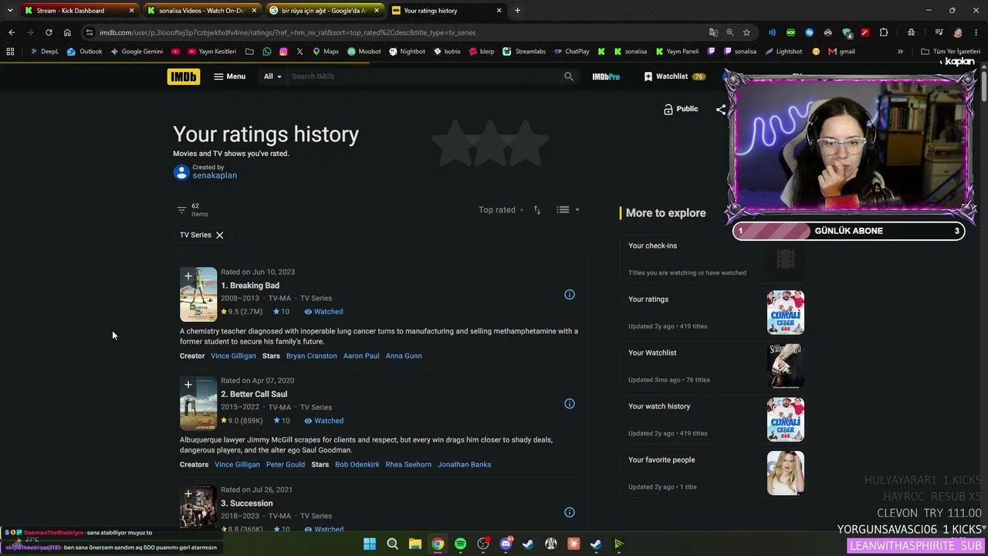Open the Google Gemini bookmark

pos(137,52)
